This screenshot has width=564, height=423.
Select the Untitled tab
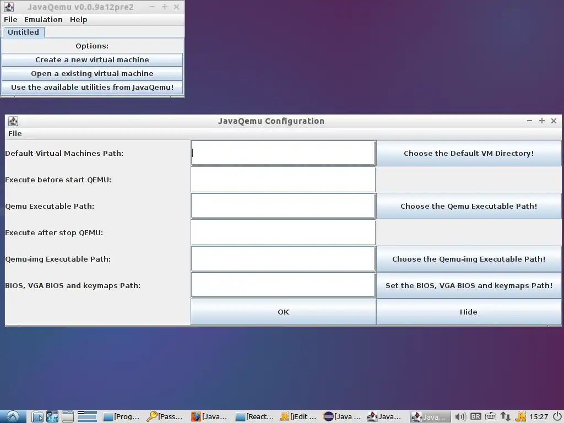23,32
